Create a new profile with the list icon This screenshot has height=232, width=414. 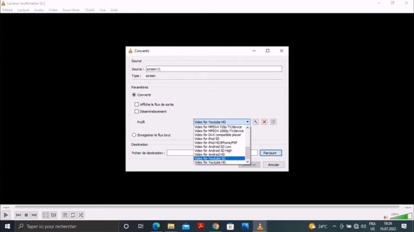[x=273, y=122]
